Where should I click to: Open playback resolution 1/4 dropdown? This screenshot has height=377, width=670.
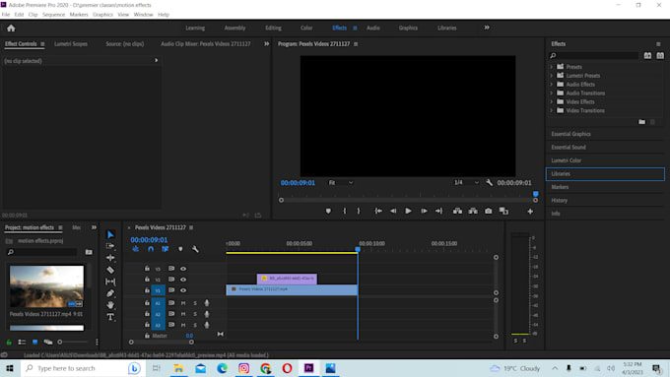[466, 183]
